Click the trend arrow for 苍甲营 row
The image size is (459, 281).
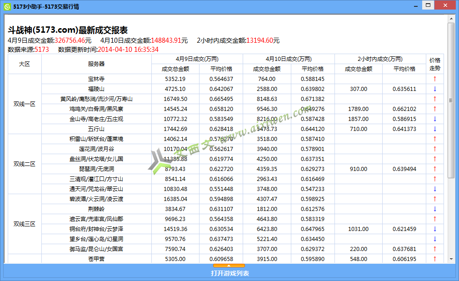click(435, 259)
